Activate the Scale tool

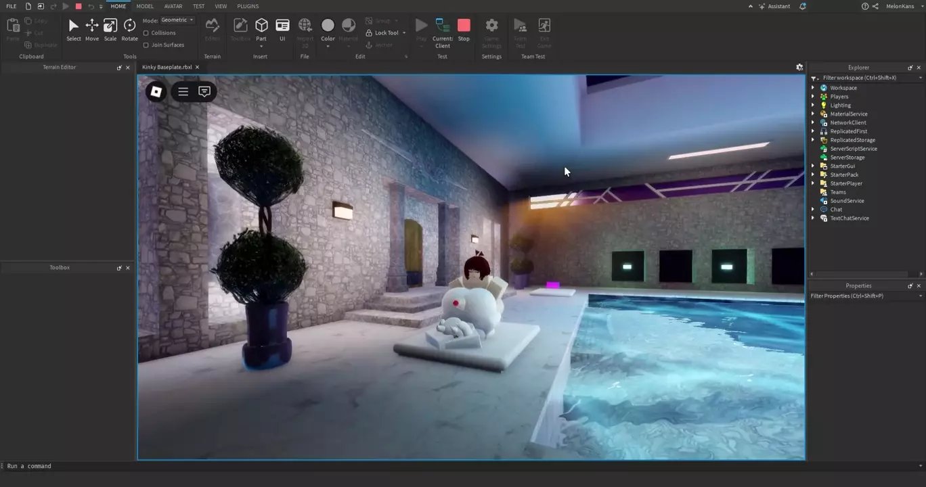(110, 29)
